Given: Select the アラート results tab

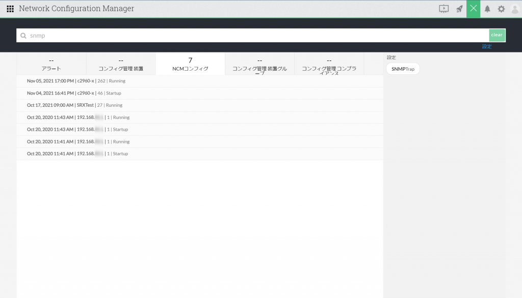Looking at the screenshot, I should pos(51,64).
